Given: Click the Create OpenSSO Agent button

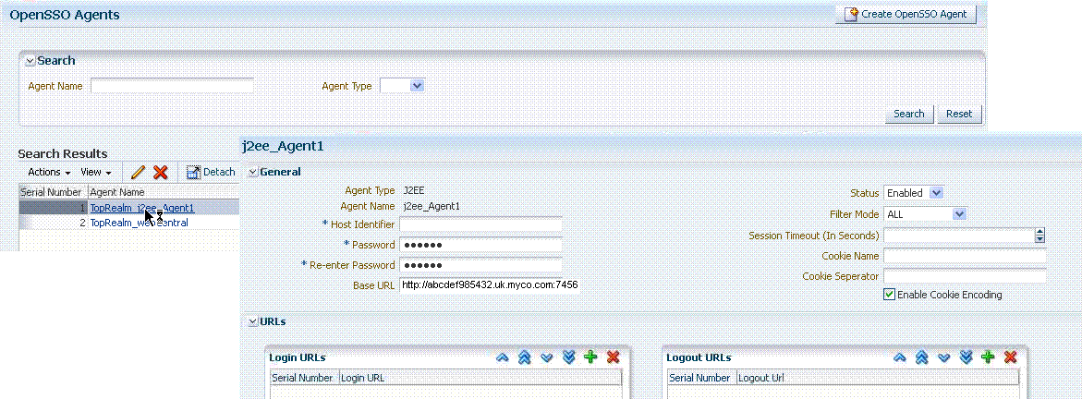Looking at the screenshot, I should pos(906,14).
